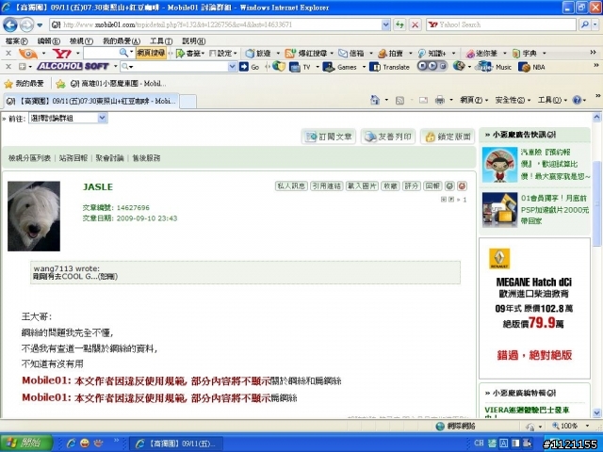This screenshot has height=452, width=603.
Task: Click the Yahoo! Search input box
Action: pos(501,24)
